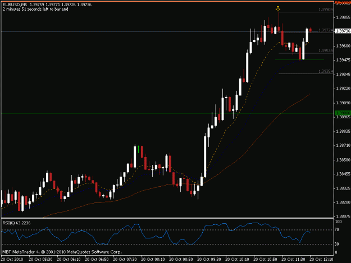
Task: Click the RSI scale value 30
Action: 337,244
